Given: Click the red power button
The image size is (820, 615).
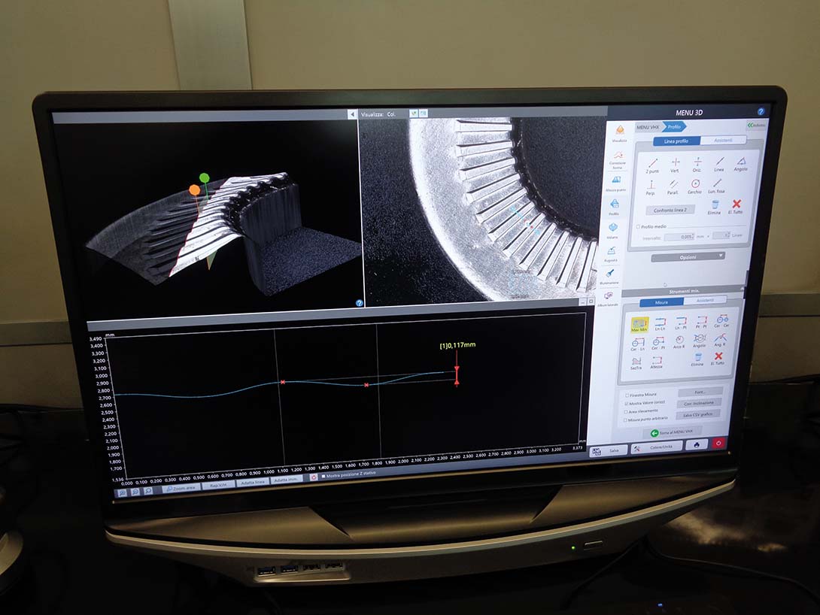Looking at the screenshot, I should (718, 443).
